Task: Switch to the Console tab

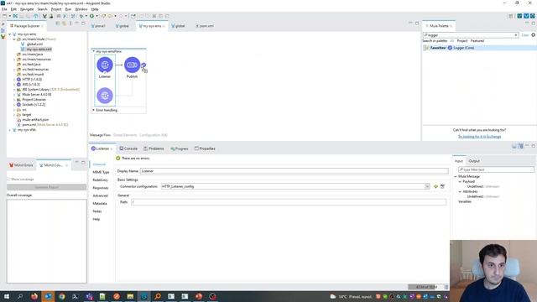Action: (x=128, y=148)
